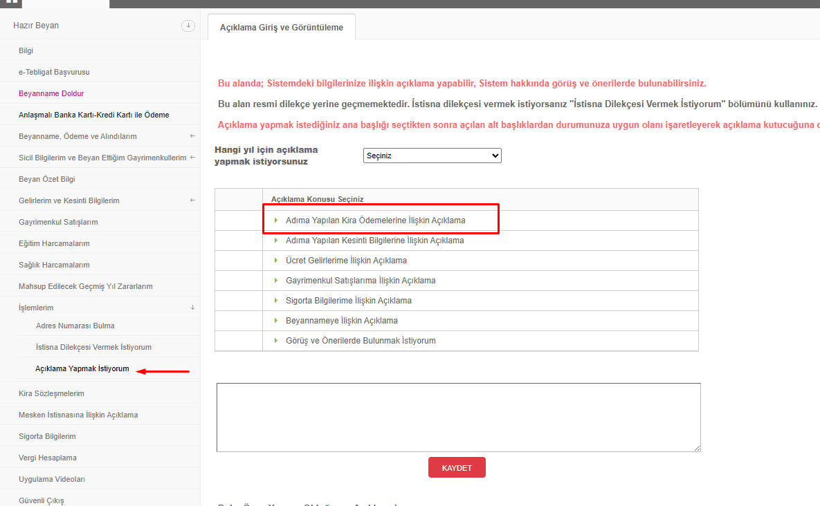Open Kira Sözleşmelerim menu item
820x506 pixels.
[51, 393]
